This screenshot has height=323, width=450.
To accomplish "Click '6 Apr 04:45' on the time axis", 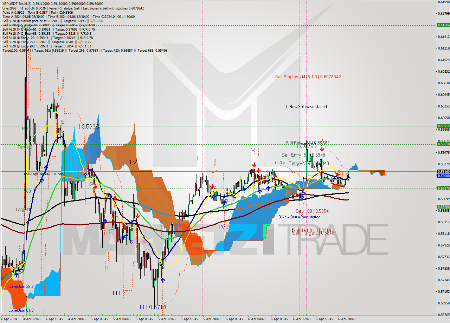I will pyautogui.click(x=257, y=319).
